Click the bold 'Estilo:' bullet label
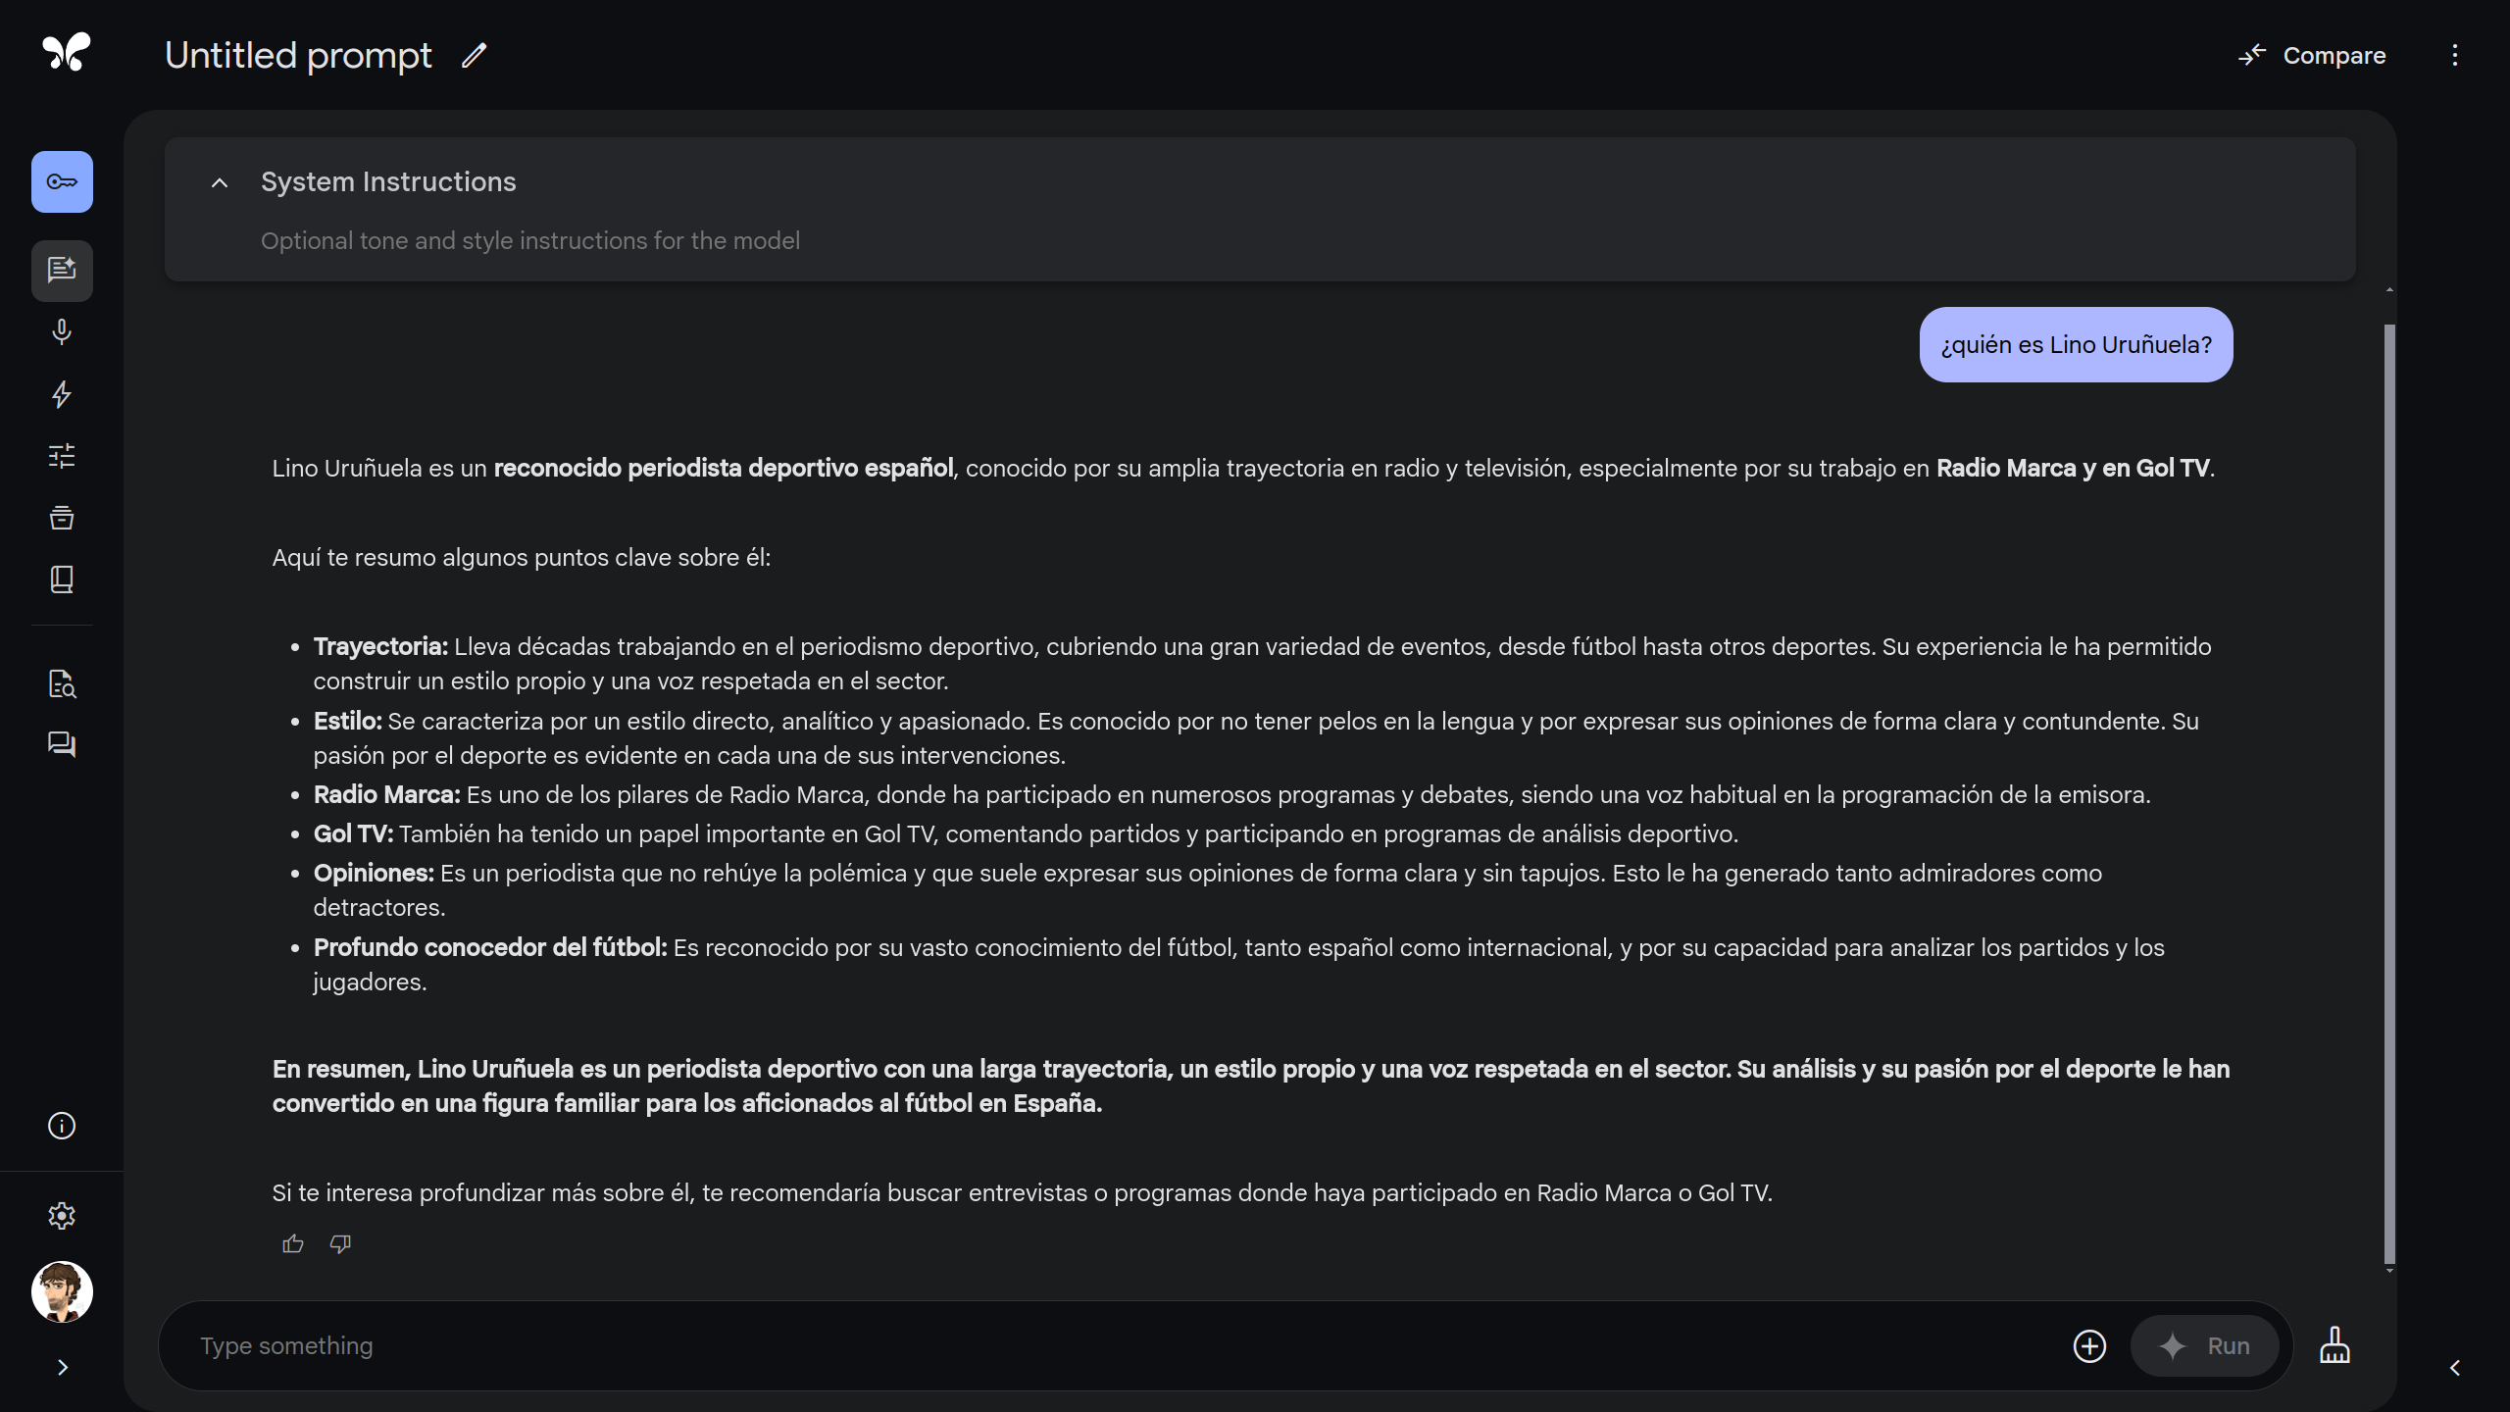The image size is (2510, 1412). pos(347,722)
